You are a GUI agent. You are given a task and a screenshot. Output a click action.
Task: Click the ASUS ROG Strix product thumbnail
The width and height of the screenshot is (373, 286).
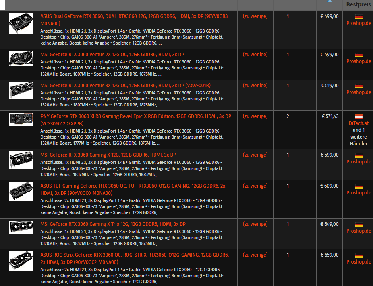[x=21, y=261]
